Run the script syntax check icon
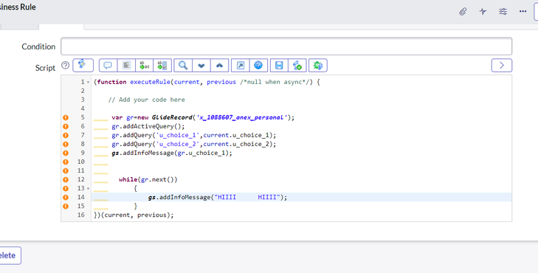The width and height of the screenshot is (538, 273). [x=297, y=65]
